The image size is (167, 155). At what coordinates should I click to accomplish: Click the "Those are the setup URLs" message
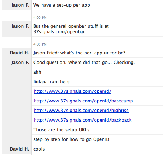[x=61, y=130]
